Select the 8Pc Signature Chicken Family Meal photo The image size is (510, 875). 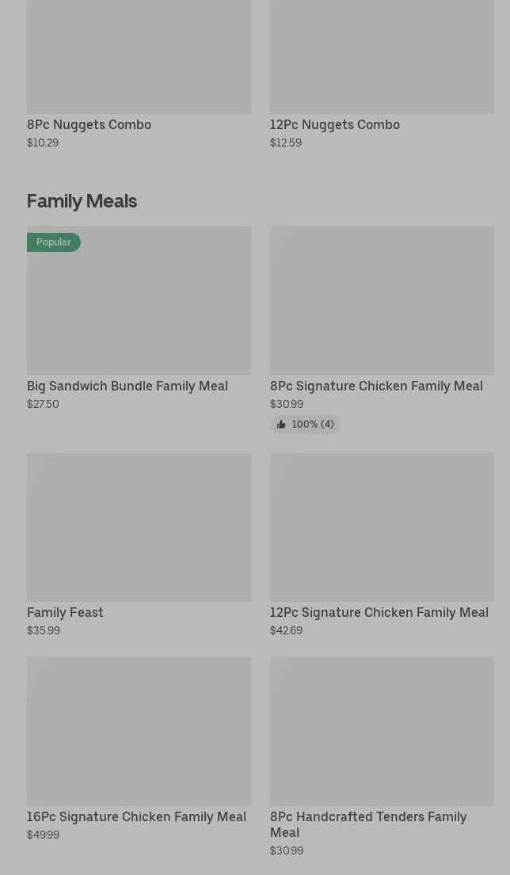[x=382, y=301]
